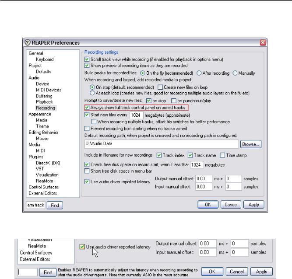Click OK in the REAPER Preferences dialog

point(208,205)
